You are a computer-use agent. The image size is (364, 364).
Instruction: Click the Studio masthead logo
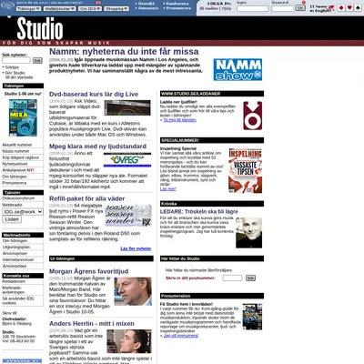point(40,28)
